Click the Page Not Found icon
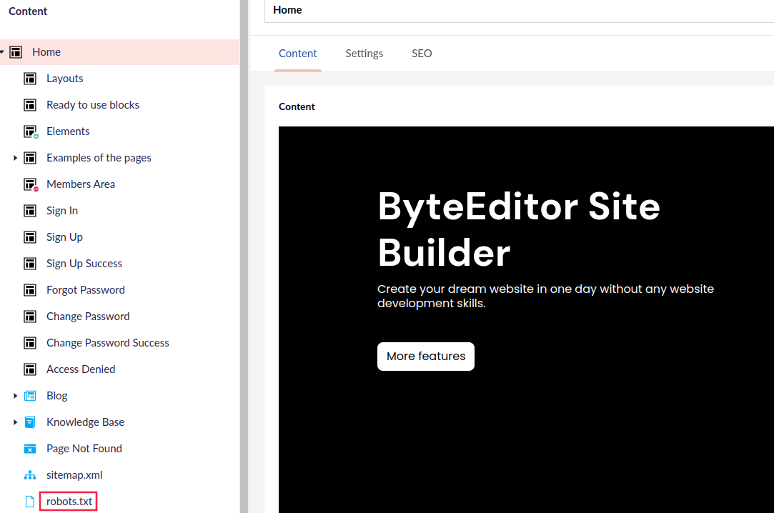 30,449
